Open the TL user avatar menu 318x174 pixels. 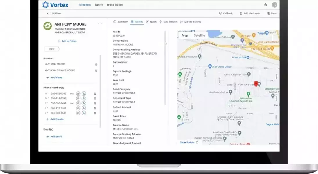click(x=274, y=5)
